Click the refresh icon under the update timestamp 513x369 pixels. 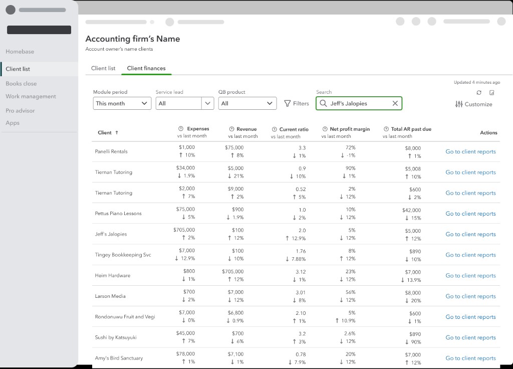click(479, 93)
